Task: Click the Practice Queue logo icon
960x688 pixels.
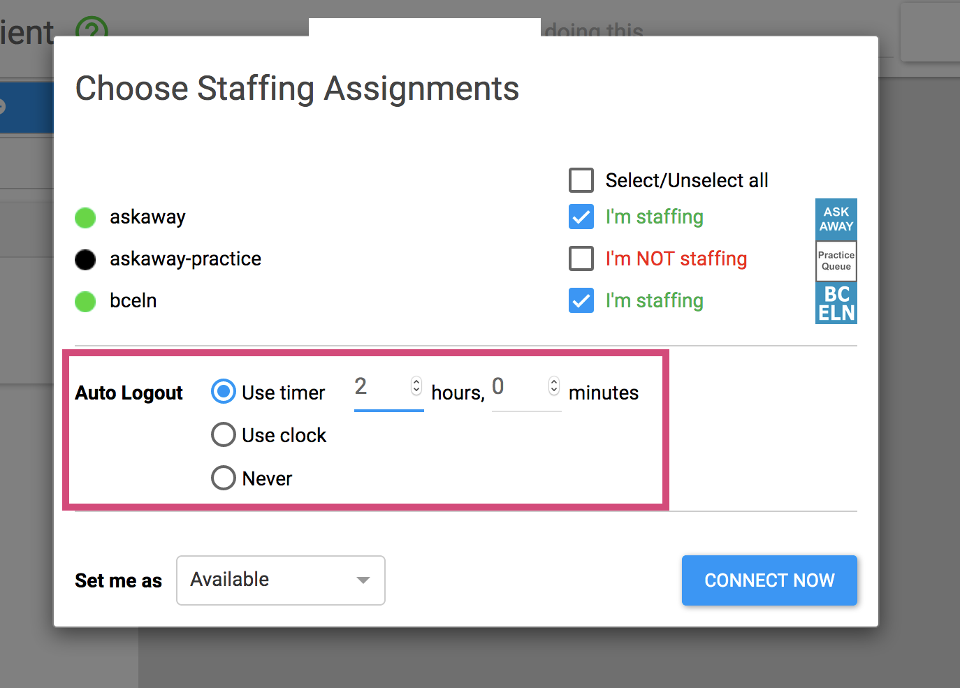Action: (x=836, y=261)
